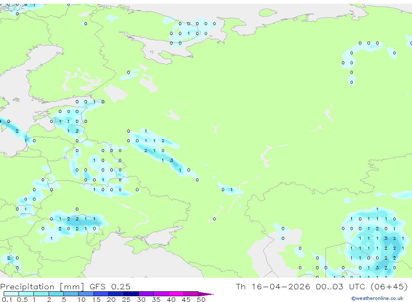Click the above-50 mm legend arrow tip
This screenshot has width=412, height=302.
click(206, 294)
